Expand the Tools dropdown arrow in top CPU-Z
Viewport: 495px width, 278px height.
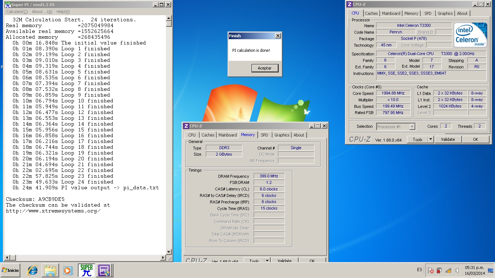coord(430,139)
